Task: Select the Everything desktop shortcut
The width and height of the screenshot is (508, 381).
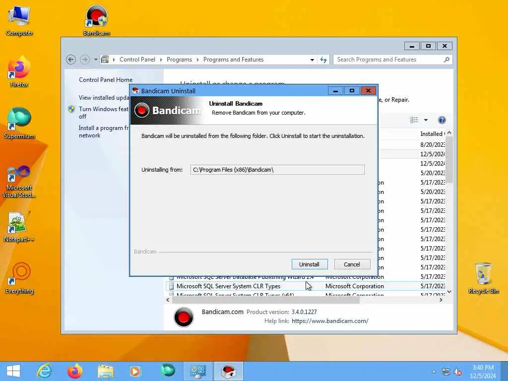Action: (x=19, y=278)
